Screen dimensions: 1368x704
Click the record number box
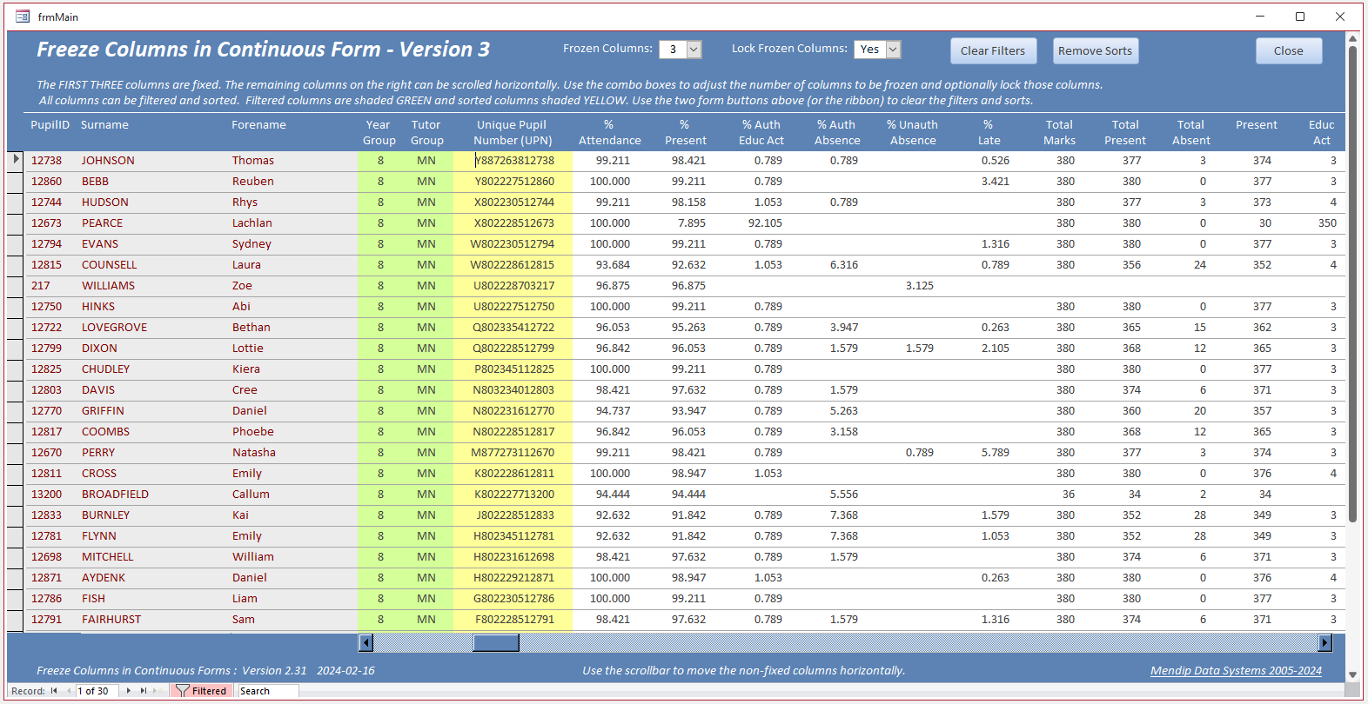click(97, 691)
